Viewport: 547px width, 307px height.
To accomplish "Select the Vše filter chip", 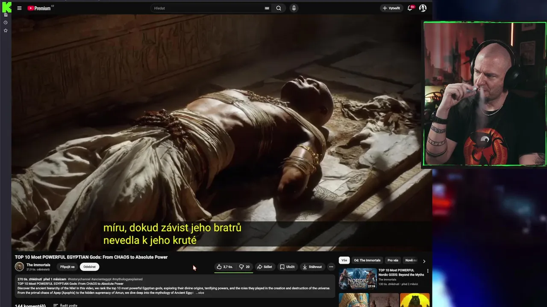I will 344,261.
